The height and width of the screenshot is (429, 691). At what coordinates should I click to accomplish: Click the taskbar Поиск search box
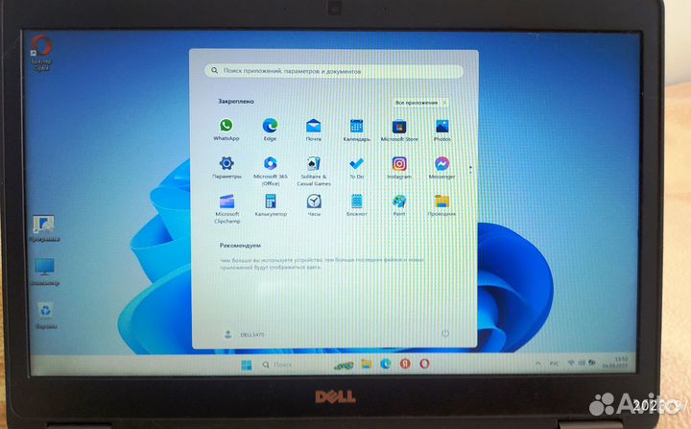[277, 365]
